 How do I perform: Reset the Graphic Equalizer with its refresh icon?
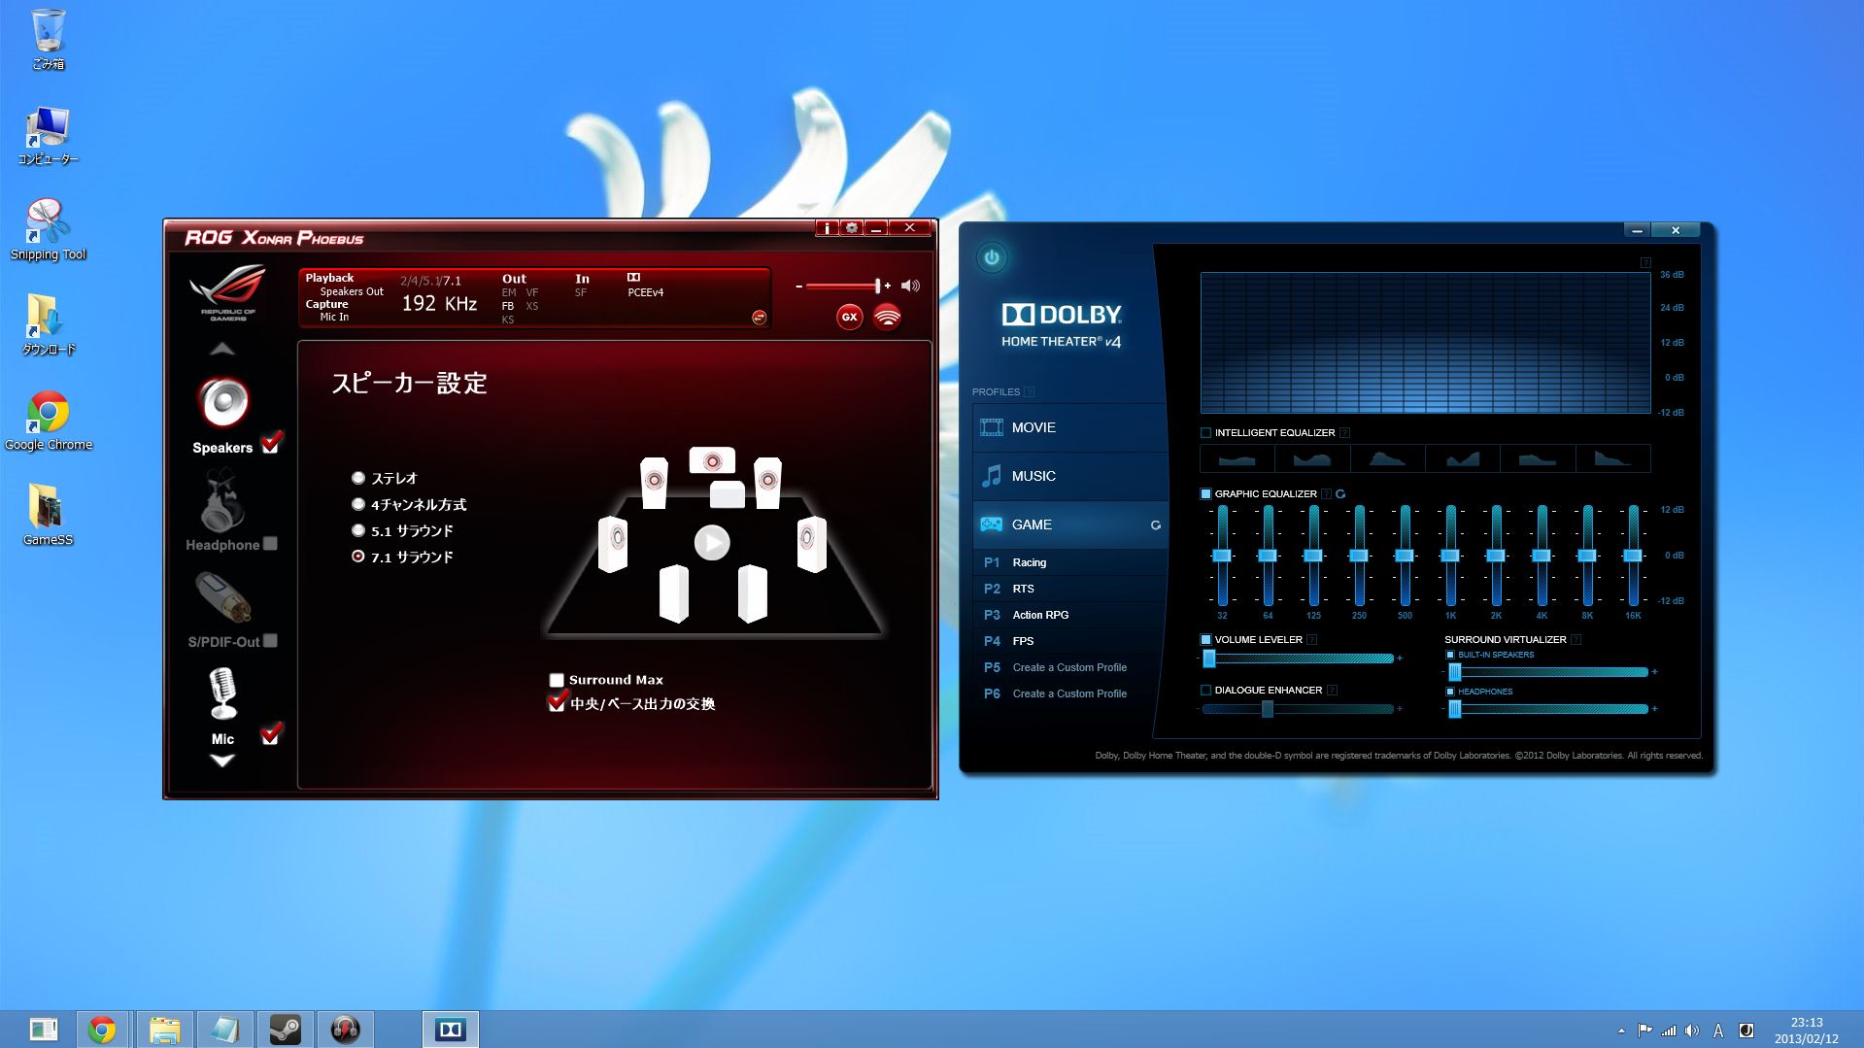[1340, 493]
